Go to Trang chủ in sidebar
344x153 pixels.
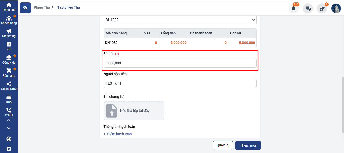pos(9,7)
